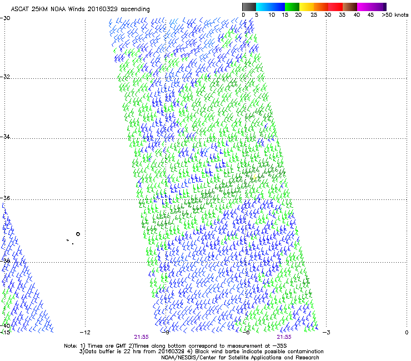411x361 pixels.
Task: Click the NOAA/NESDIS credit line
Action: 240,358
